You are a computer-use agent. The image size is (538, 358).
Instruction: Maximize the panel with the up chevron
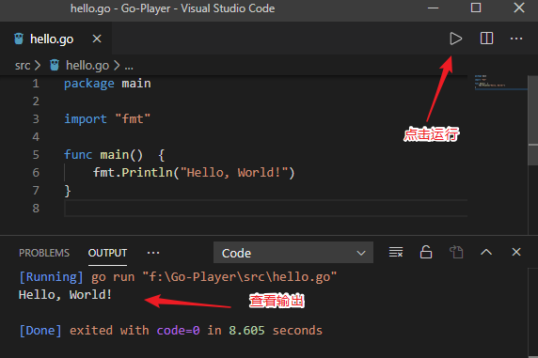click(486, 253)
